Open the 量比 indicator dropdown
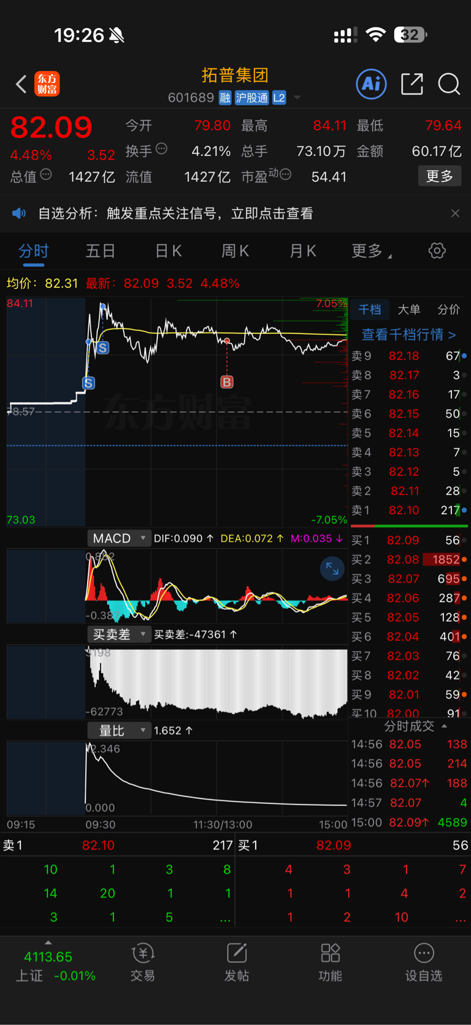Viewport: 471px width, 1025px height. 119,731
